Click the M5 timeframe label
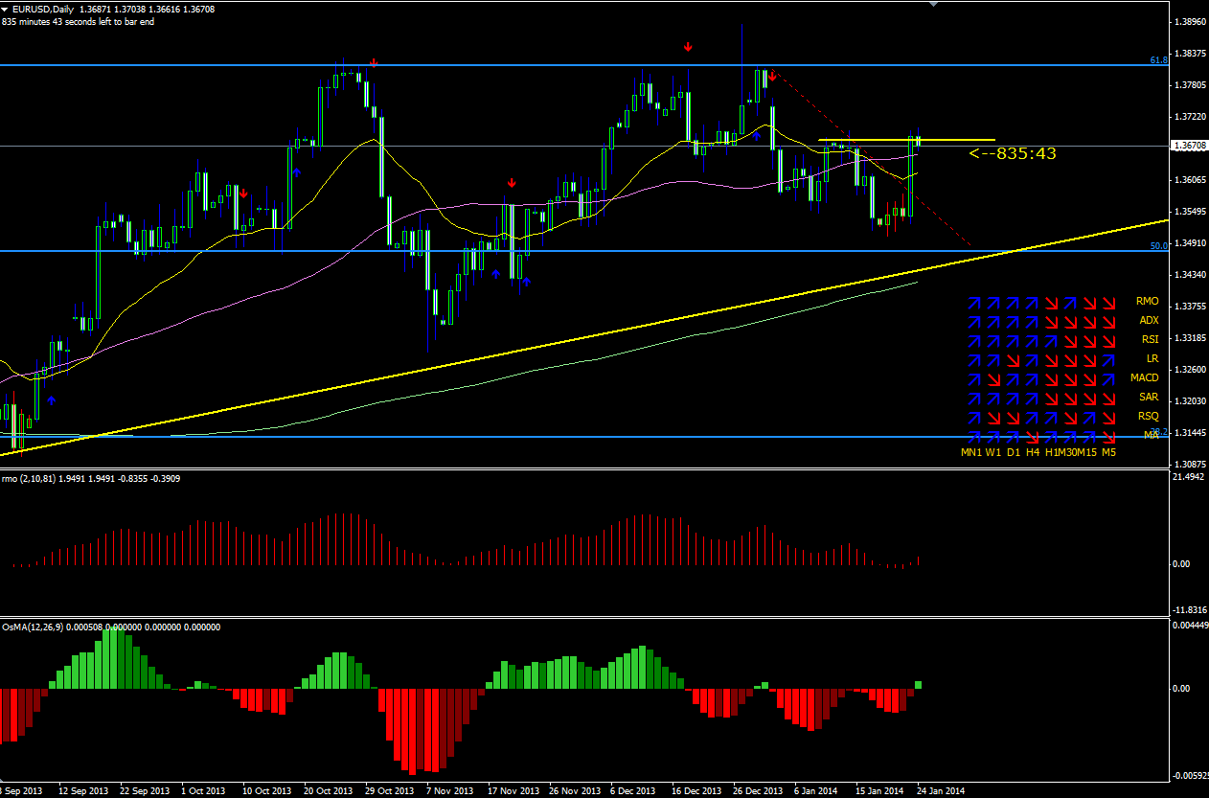 pos(1108,452)
